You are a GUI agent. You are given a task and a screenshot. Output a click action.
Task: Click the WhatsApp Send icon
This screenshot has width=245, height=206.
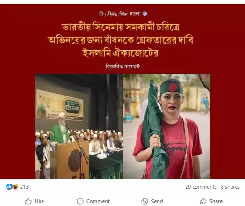pos(144,201)
